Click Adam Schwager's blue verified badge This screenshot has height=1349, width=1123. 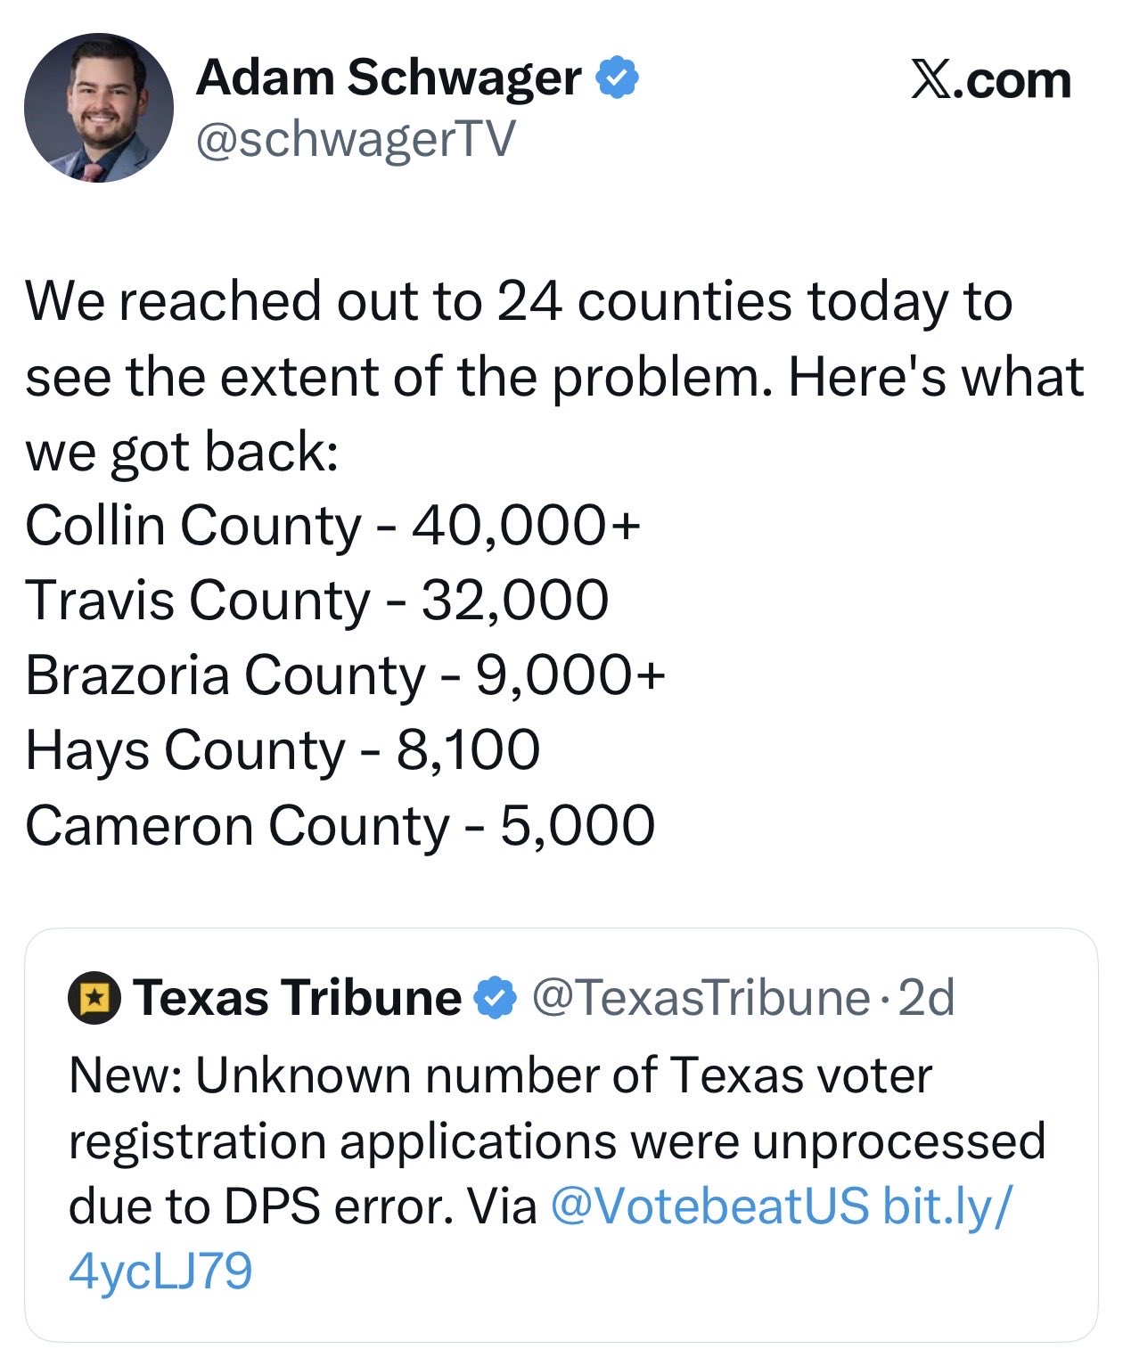click(617, 78)
